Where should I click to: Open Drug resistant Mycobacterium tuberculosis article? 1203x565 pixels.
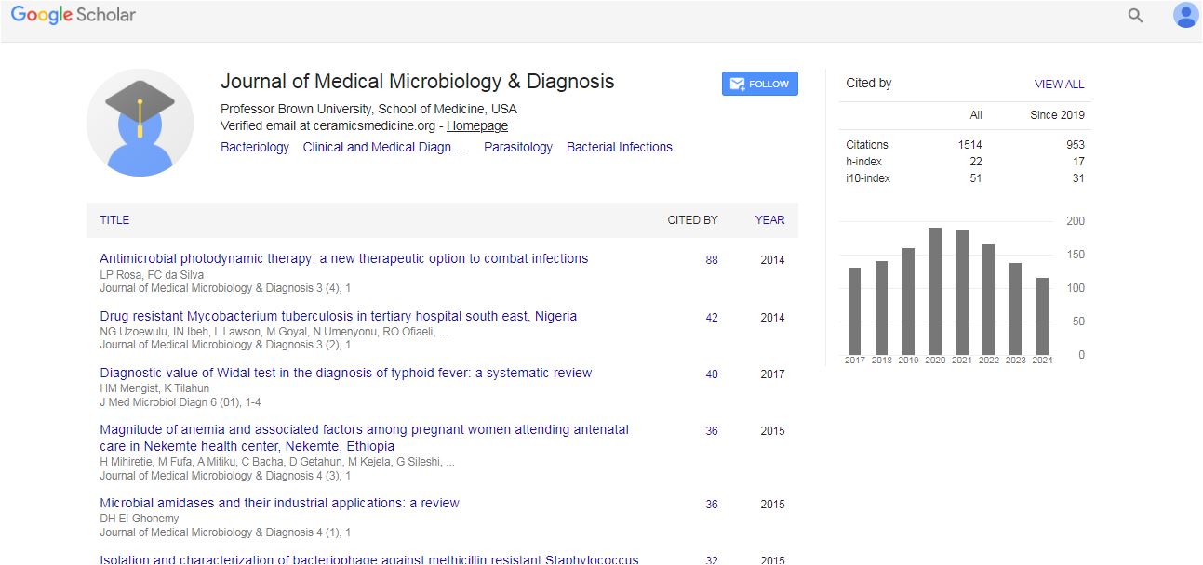pos(338,316)
